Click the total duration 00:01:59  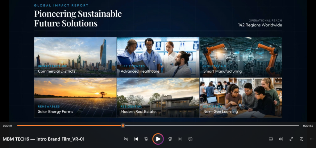tap(308, 126)
